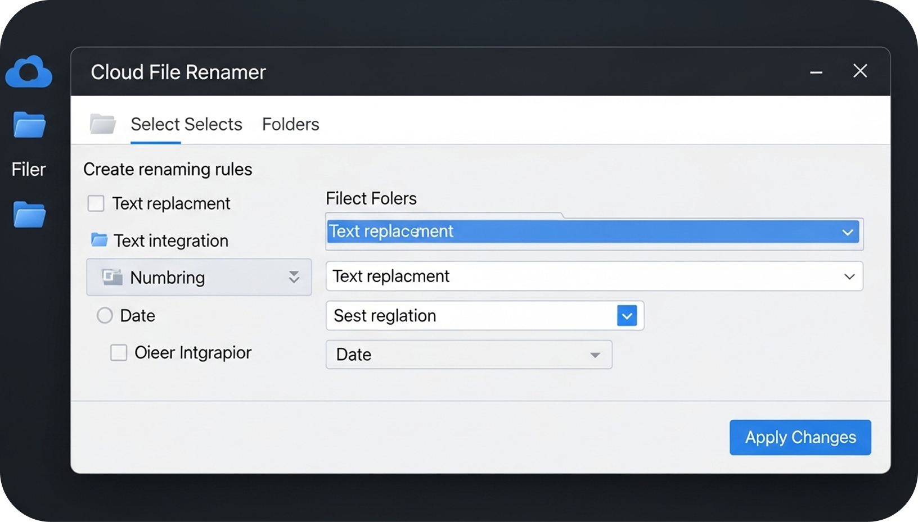Expand the second Text replacment dropdown
This screenshot has height=522, width=918.
click(x=849, y=276)
